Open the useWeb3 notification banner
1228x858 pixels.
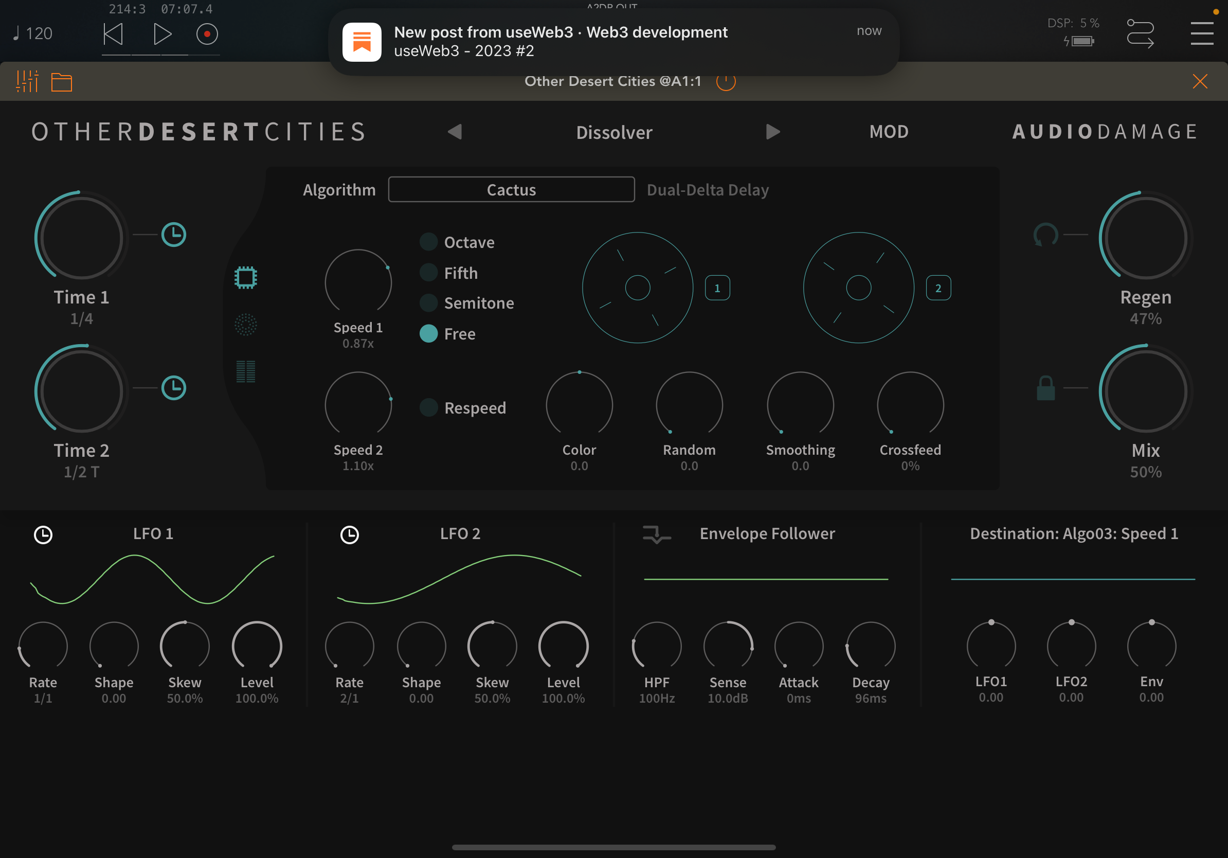tap(613, 42)
